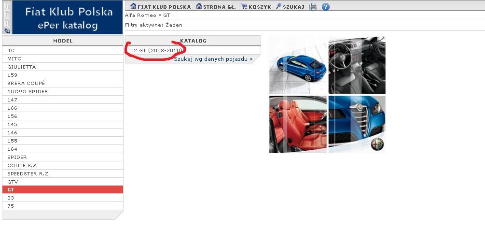Open the X2 GT (2003-2010) catalog

point(193,50)
